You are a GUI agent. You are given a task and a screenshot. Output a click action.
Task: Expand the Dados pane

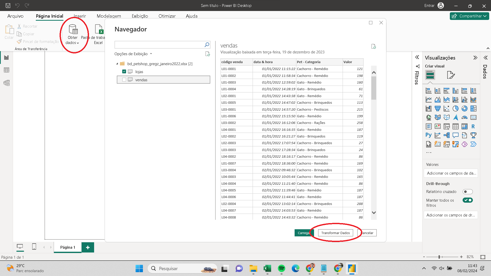click(x=485, y=58)
